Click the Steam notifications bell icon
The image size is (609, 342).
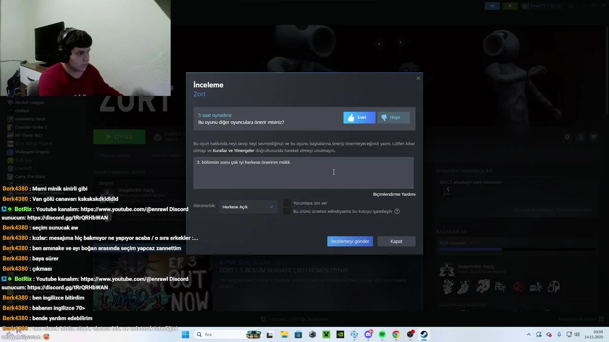(510, 6)
